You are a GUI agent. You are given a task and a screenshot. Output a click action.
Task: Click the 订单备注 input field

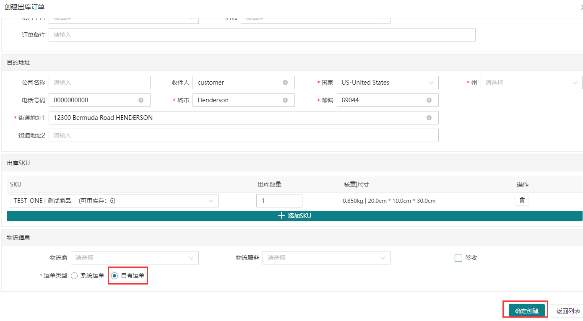[x=262, y=35]
